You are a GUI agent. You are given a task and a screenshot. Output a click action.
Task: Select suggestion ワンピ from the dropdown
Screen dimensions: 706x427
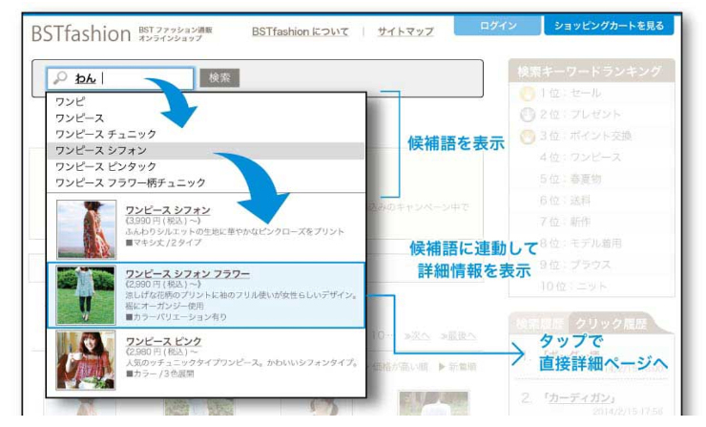[70, 101]
